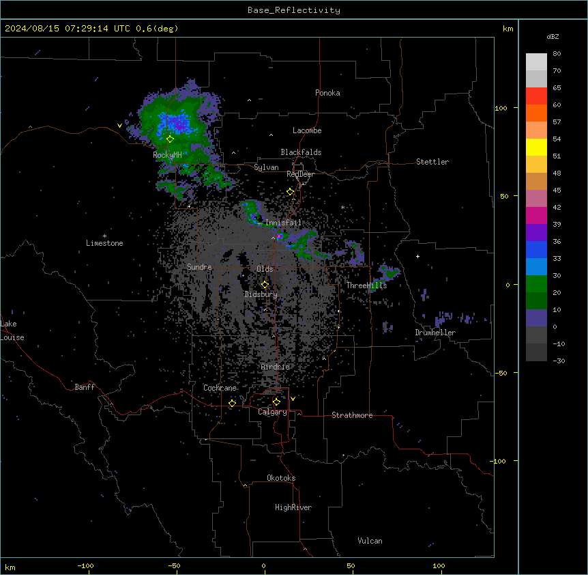Viewport: 588px width, 575px height.
Task: Click the HighRiver map label
Action: pos(293,507)
